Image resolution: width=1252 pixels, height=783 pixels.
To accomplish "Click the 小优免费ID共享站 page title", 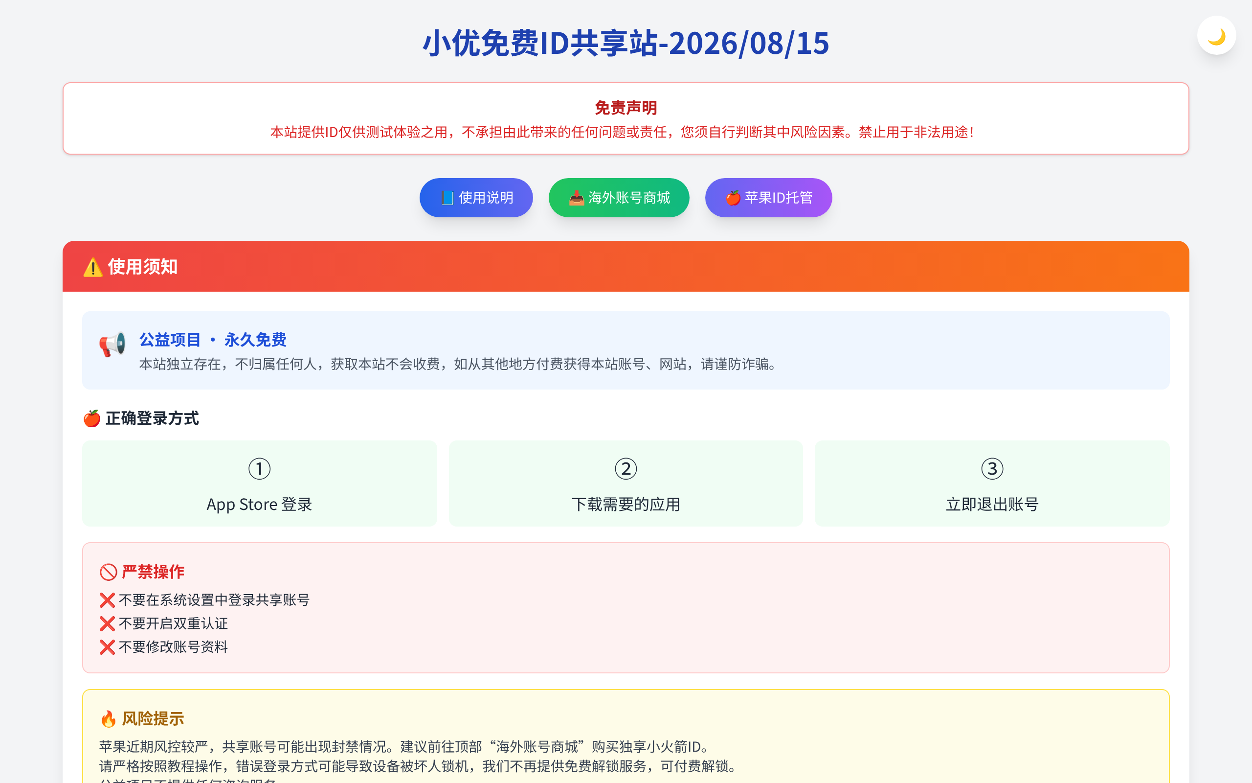I will point(626,43).
